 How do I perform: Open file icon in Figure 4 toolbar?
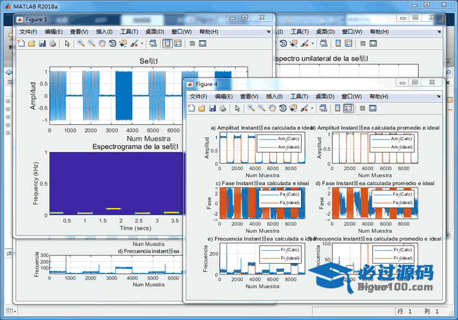[x=202, y=109]
